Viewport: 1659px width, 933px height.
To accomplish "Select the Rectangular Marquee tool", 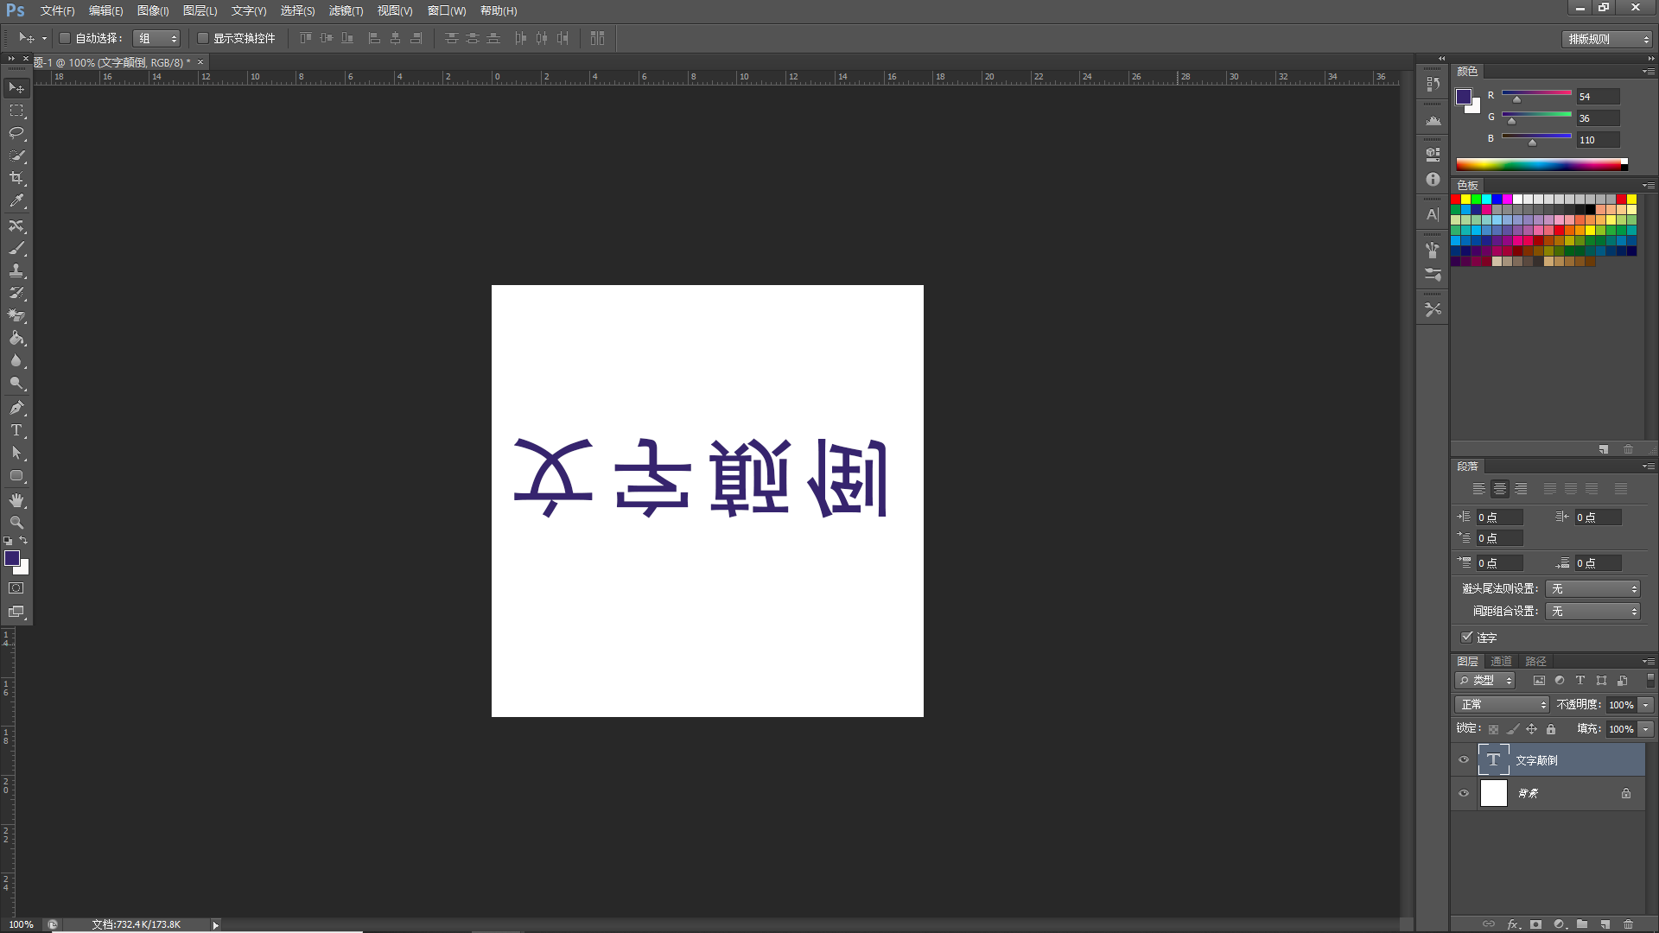I will [x=16, y=110].
